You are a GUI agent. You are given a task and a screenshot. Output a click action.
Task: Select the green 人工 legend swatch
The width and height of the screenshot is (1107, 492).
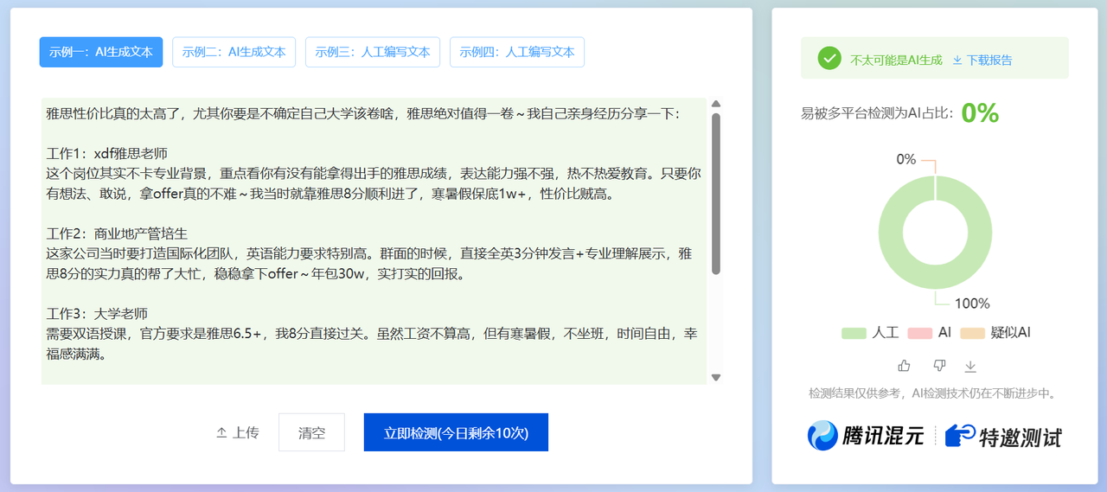coord(854,333)
